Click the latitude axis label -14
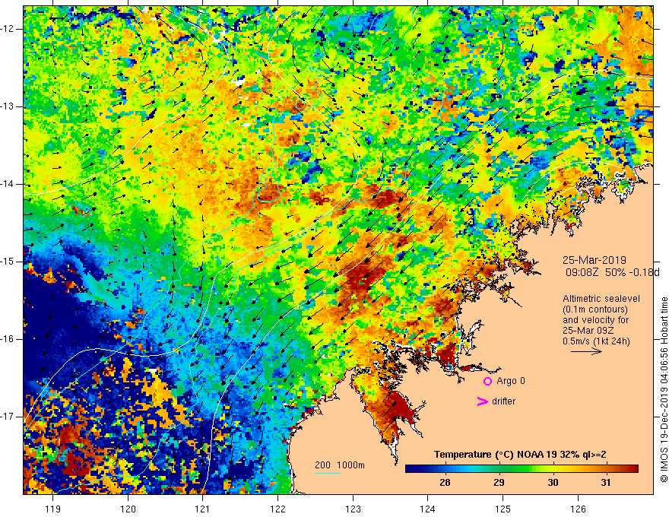This screenshot has width=669, height=517. tap(8, 184)
